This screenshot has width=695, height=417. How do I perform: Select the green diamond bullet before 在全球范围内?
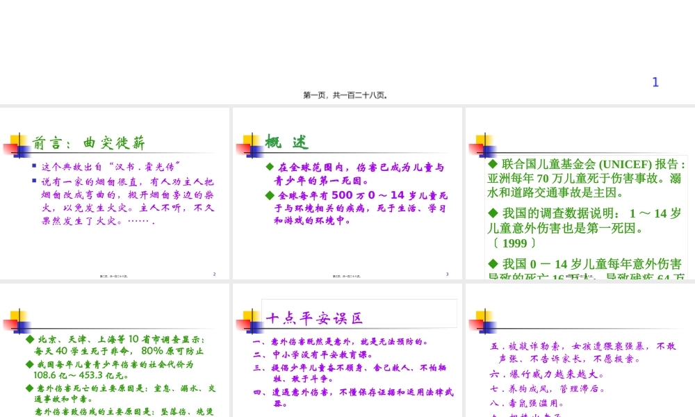pos(270,167)
